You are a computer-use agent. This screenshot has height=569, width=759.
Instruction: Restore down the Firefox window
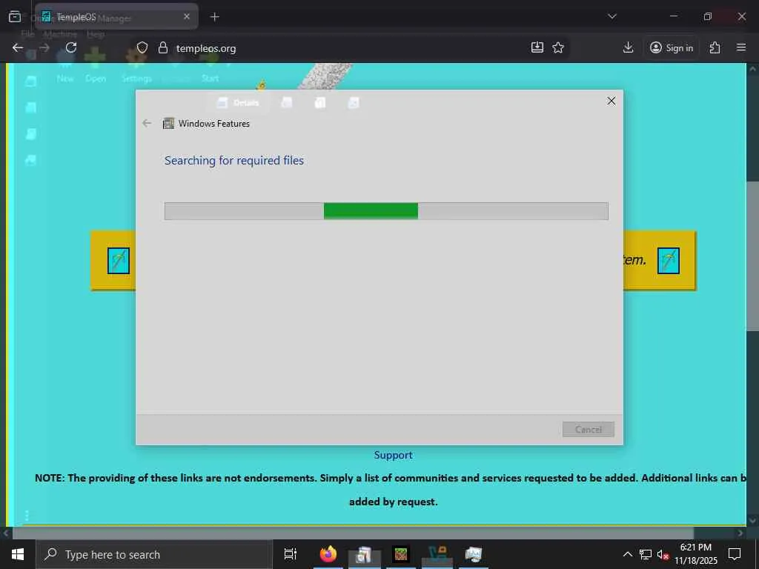tap(708, 16)
